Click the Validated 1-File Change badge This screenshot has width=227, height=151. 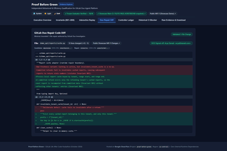pos(182,34)
